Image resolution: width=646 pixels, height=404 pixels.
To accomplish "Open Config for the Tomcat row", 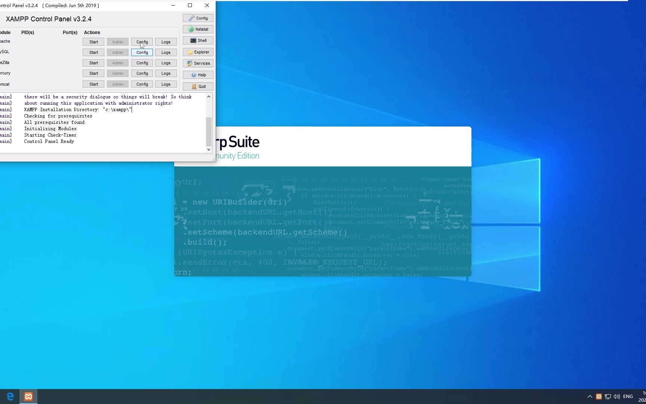I will click(142, 84).
